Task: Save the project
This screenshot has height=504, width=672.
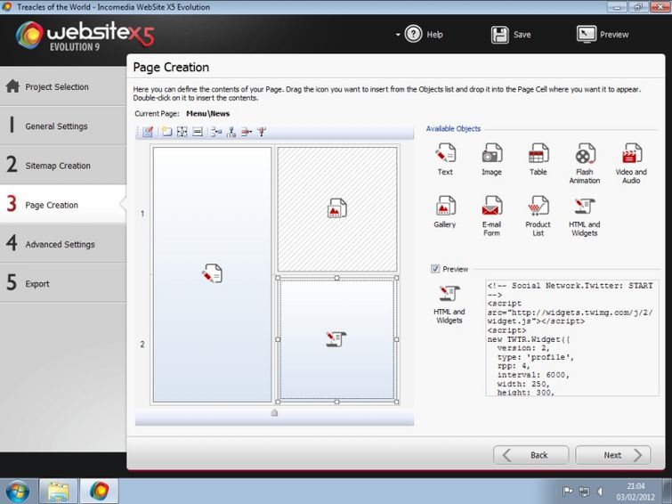Action: (511, 35)
